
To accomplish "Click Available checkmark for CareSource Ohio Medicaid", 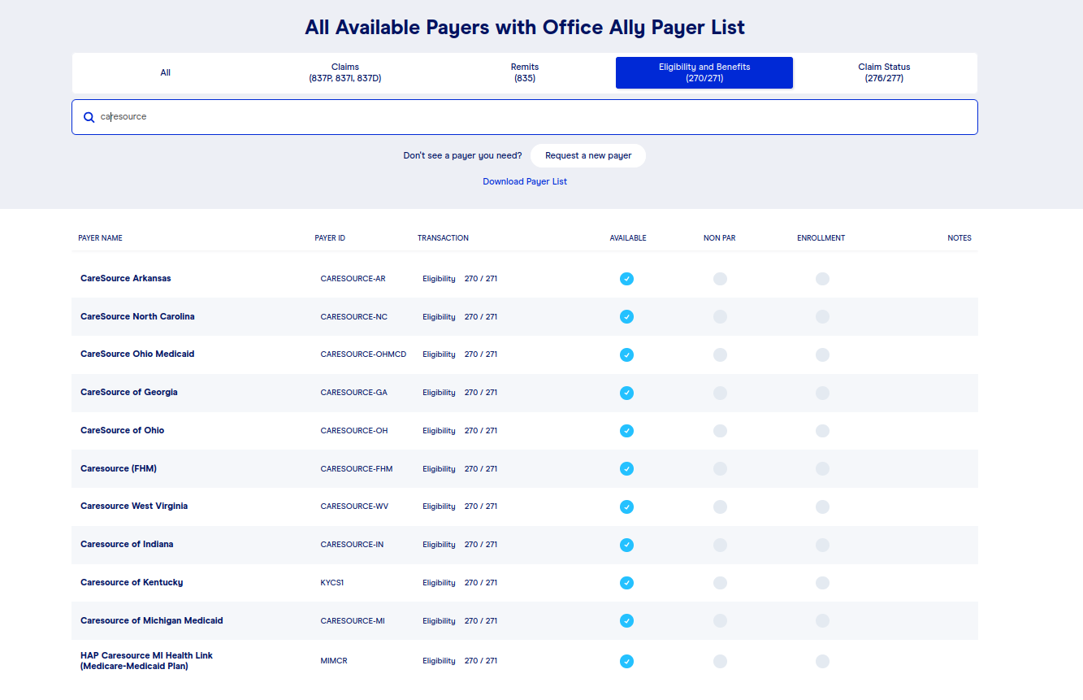I will tap(626, 354).
